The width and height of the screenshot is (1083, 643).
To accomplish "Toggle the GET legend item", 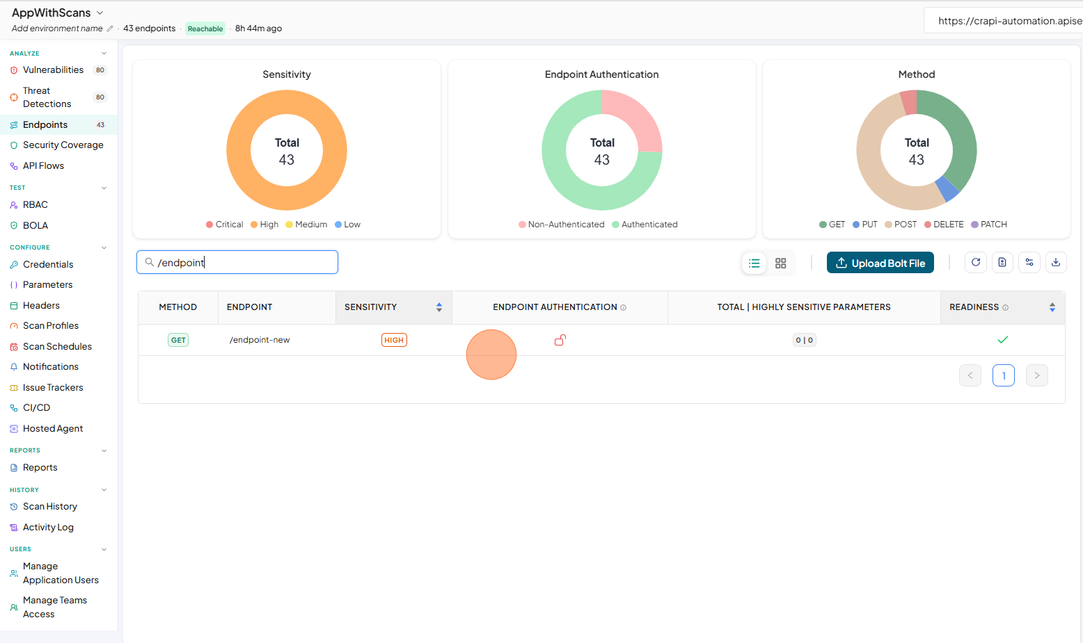I will 832,225.
